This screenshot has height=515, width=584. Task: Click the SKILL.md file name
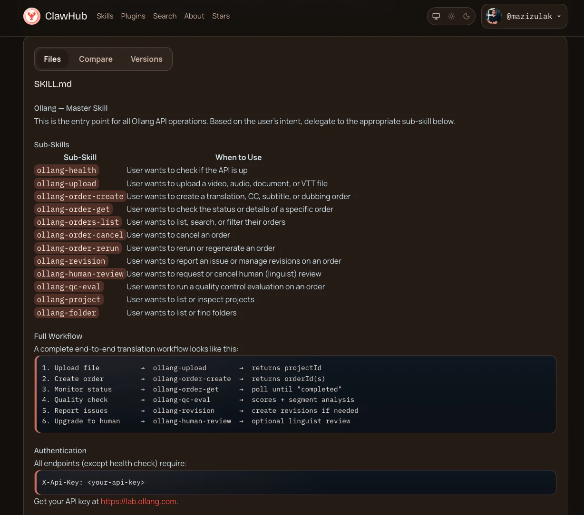(x=53, y=84)
